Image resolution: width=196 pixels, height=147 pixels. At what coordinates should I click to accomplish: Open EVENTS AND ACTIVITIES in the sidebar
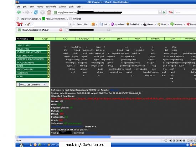pos(31,52)
